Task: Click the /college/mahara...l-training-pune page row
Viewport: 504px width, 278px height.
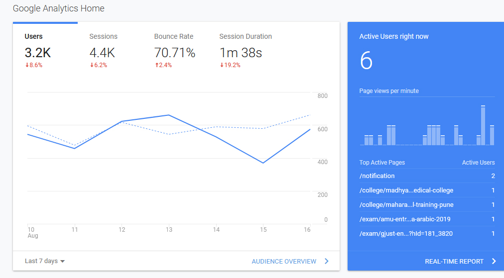Action: [427, 205]
